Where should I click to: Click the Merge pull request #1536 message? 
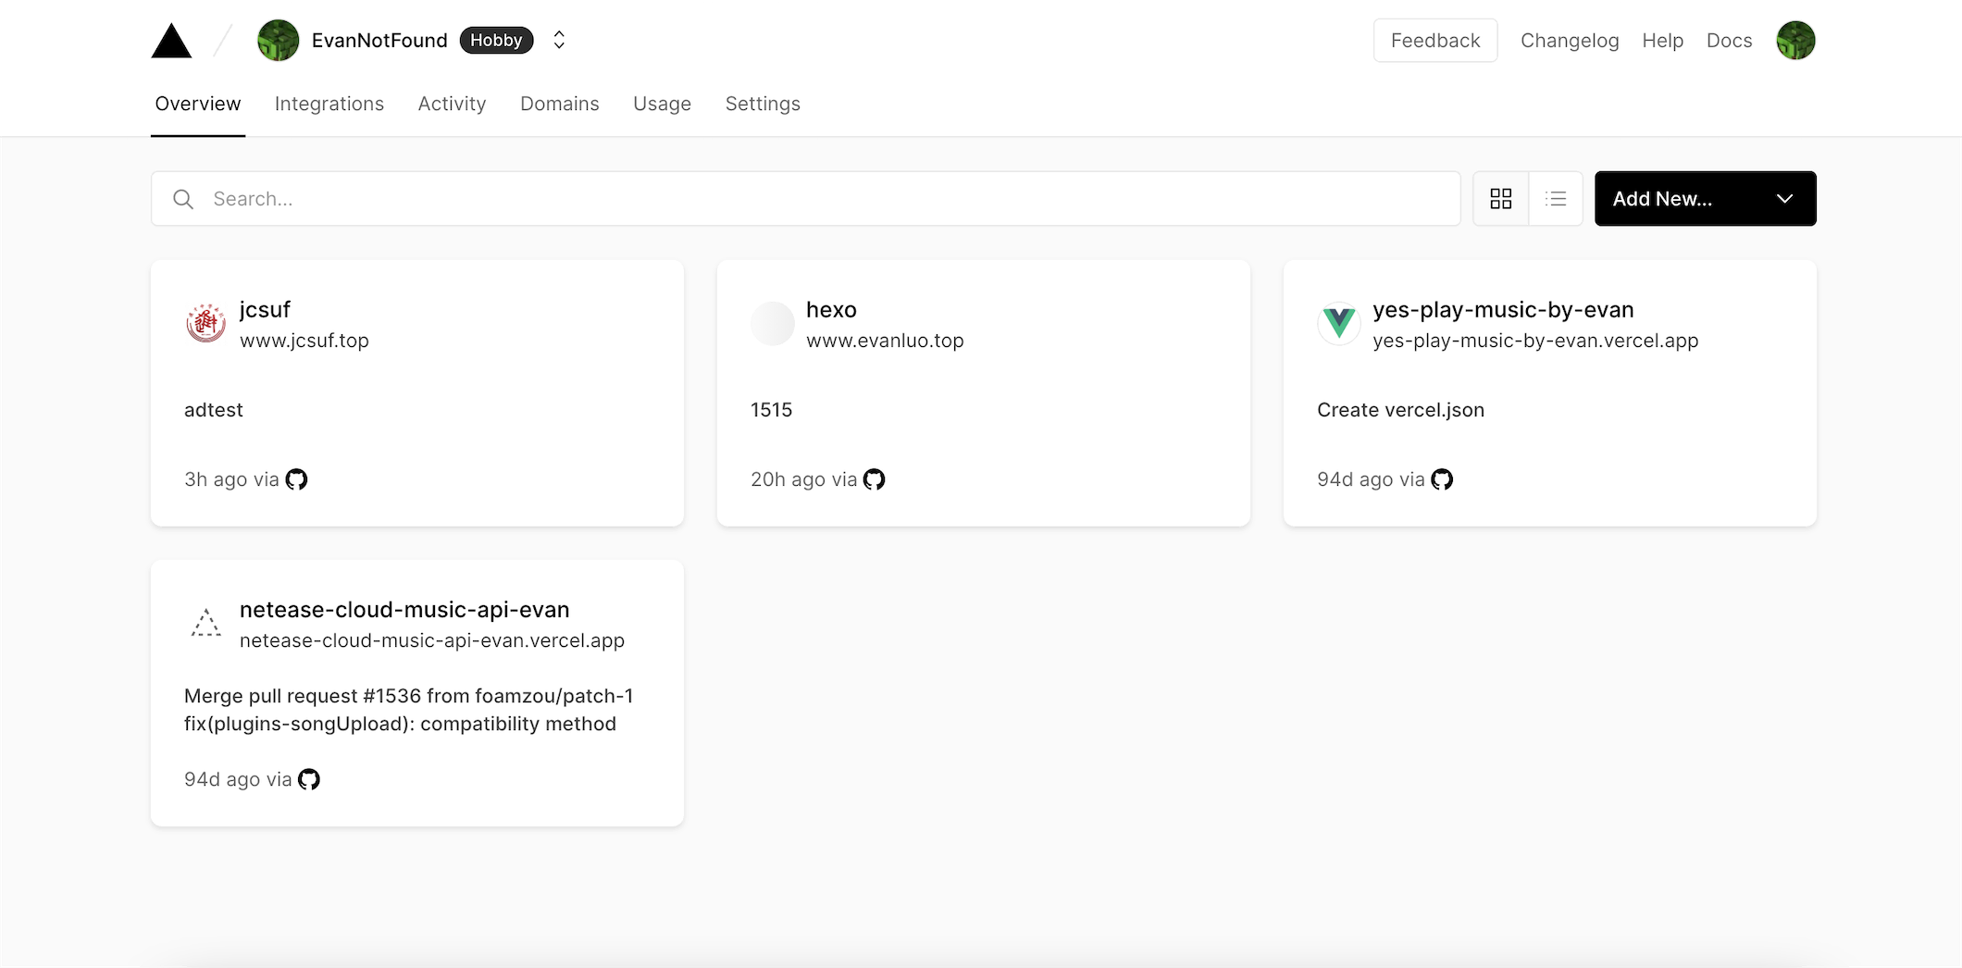[409, 710]
